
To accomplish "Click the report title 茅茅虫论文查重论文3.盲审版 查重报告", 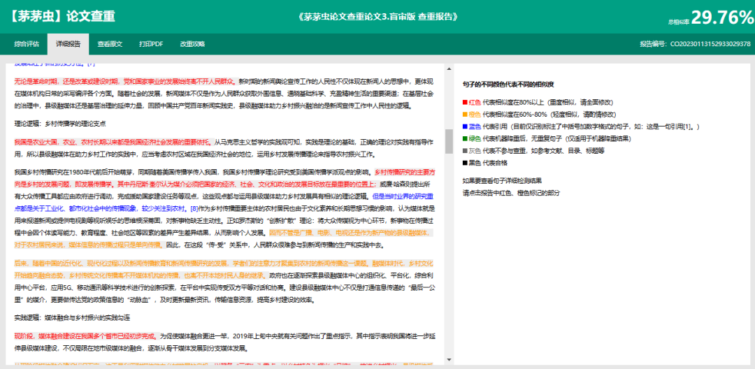I will [377, 16].
